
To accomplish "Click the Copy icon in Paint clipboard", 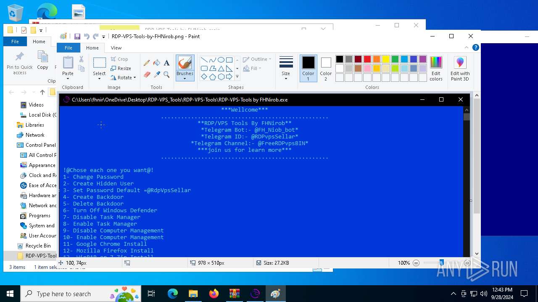I will [x=81, y=69].
